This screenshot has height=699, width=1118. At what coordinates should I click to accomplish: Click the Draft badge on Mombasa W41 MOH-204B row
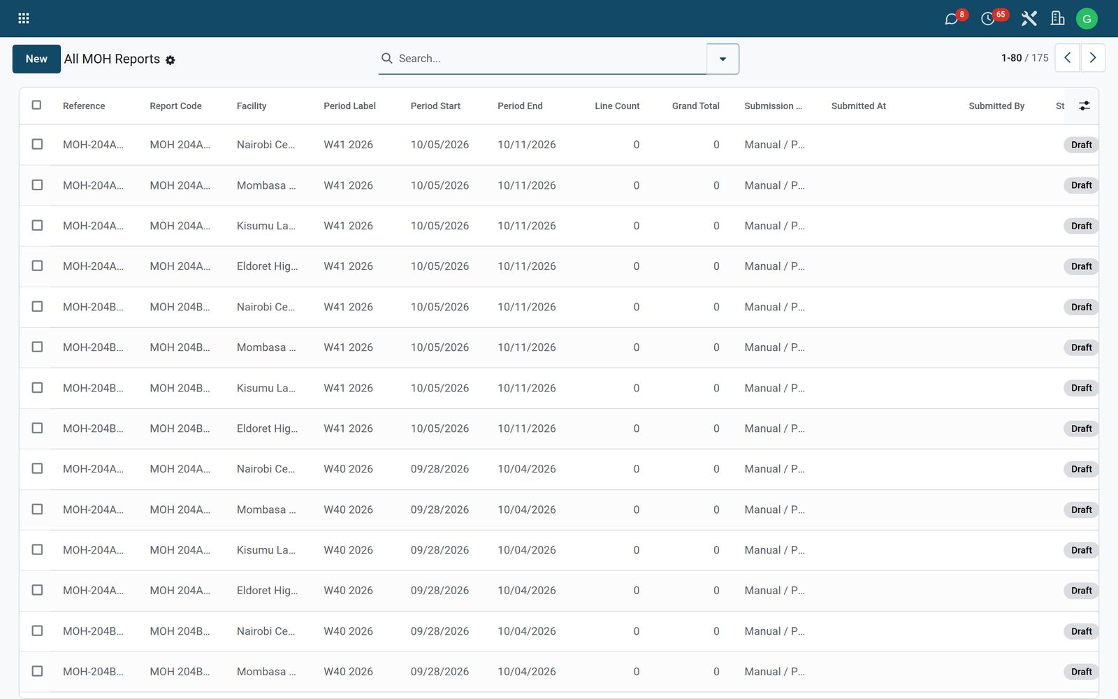coord(1081,347)
